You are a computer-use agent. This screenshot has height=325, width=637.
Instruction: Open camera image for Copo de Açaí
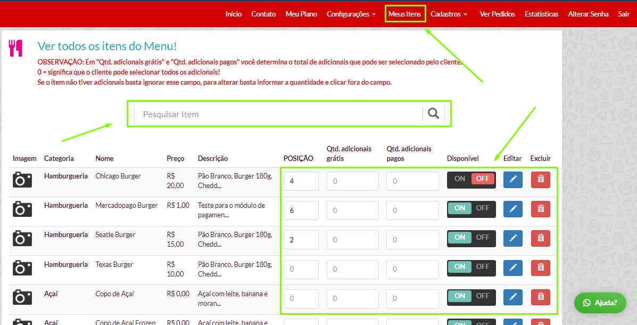pyautogui.click(x=22, y=297)
